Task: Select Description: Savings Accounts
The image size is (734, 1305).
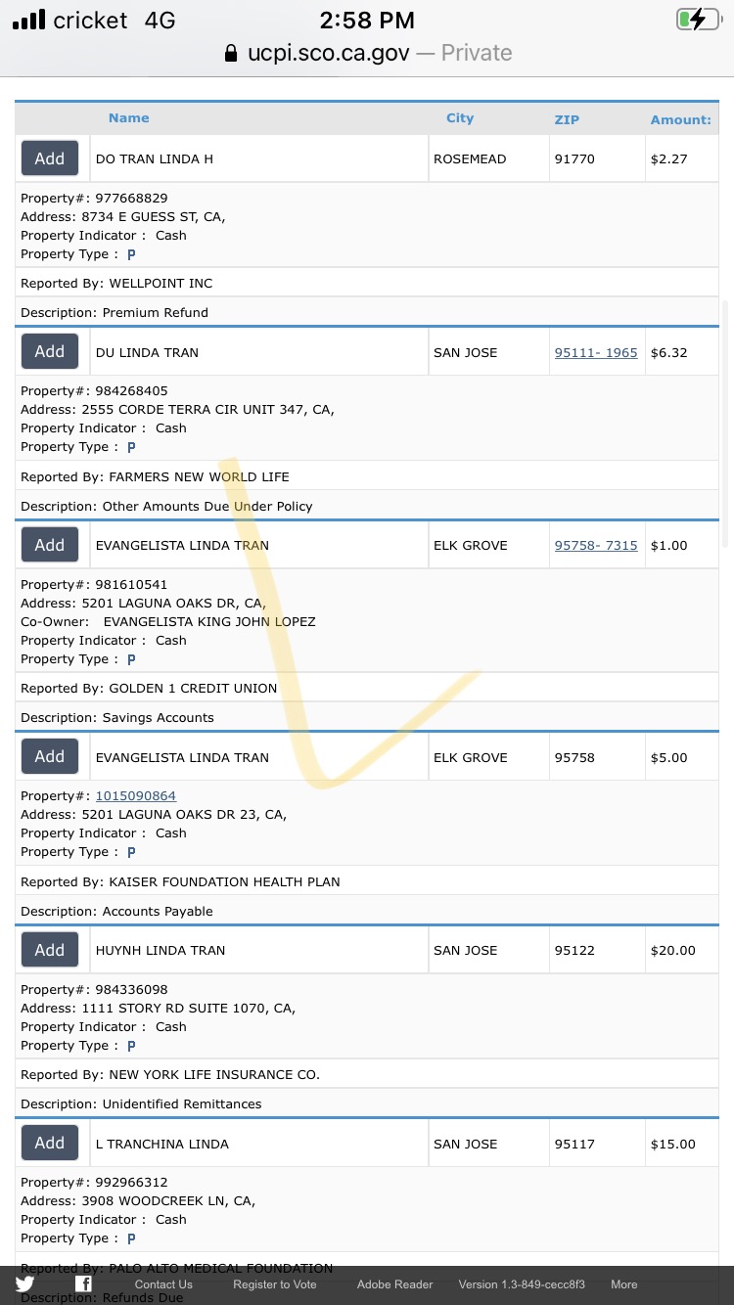Action: click(x=117, y=718)
